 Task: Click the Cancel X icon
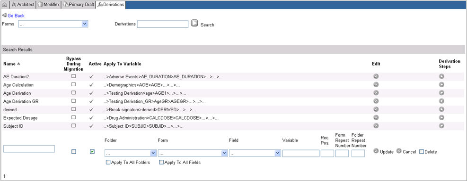399,151
